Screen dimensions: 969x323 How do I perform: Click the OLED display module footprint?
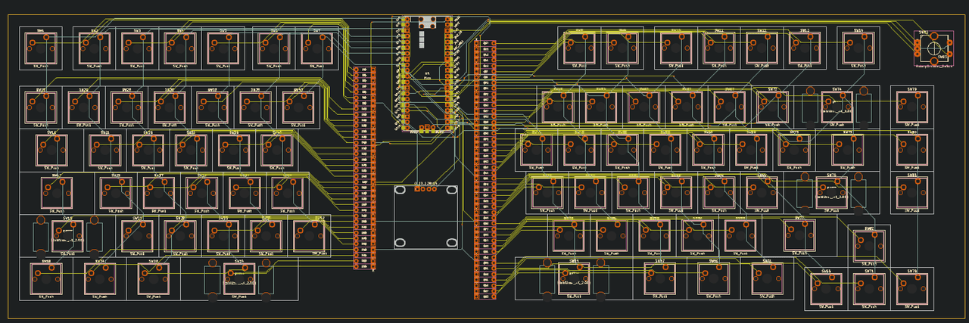[x=425, y=216]
